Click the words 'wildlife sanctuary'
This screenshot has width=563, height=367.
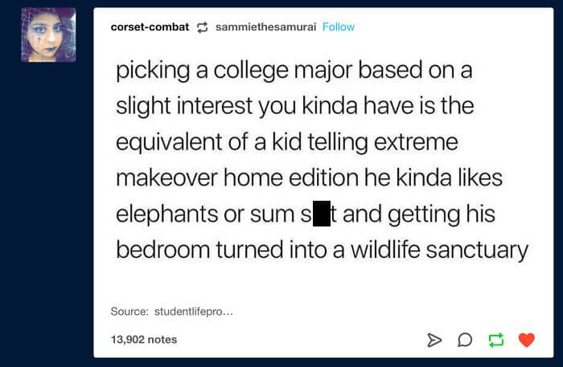(439, 251)
